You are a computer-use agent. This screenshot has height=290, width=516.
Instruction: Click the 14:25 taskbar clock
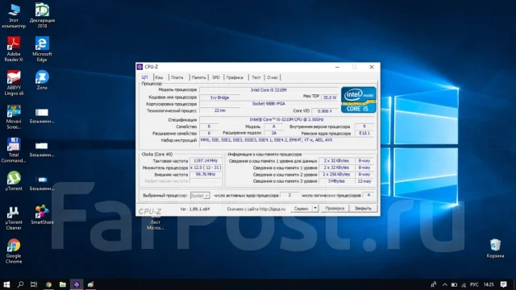coord(489,284)
